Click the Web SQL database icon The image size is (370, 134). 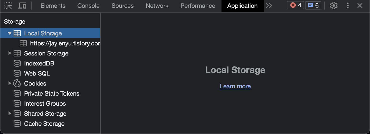[17, 73]
